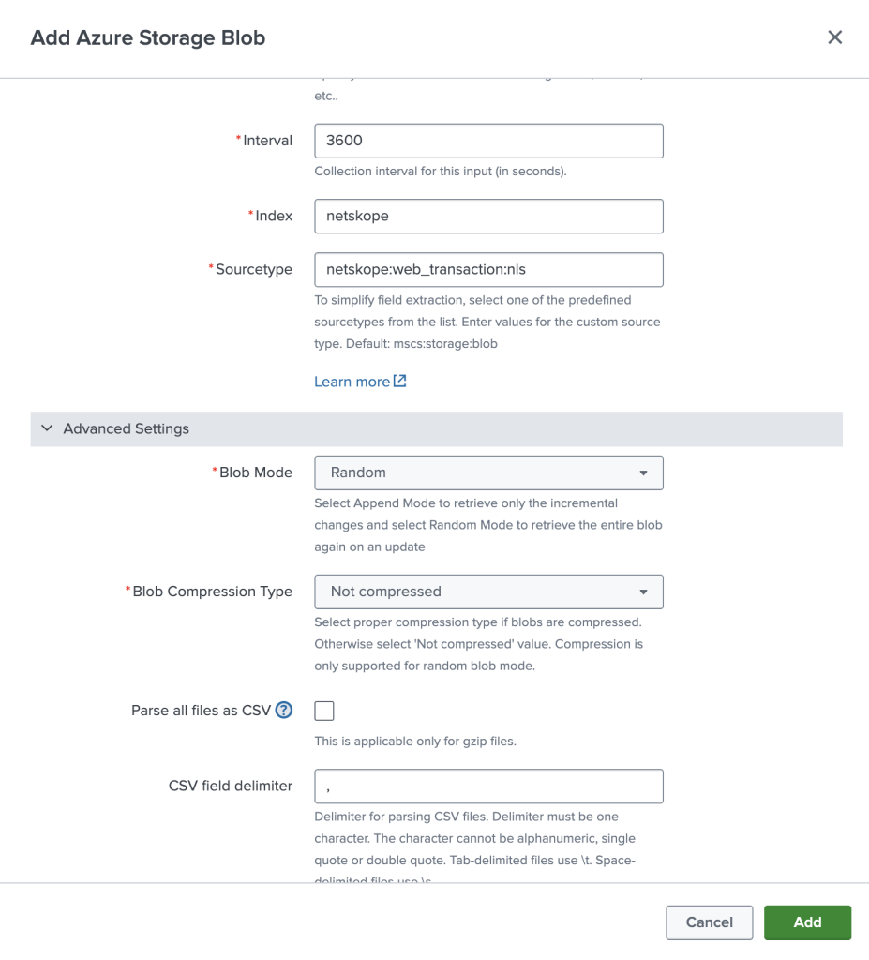Collapse the Advanced Settings section
869x960 pixels.
pos(437,428)
